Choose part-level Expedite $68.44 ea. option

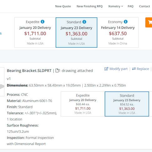83,104
